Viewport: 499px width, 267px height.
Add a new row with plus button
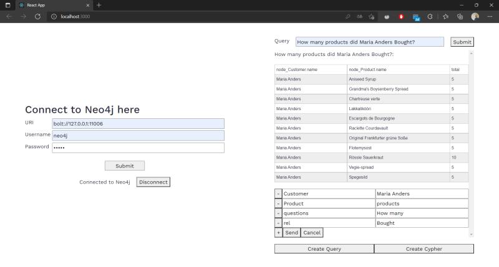[278, 233]
